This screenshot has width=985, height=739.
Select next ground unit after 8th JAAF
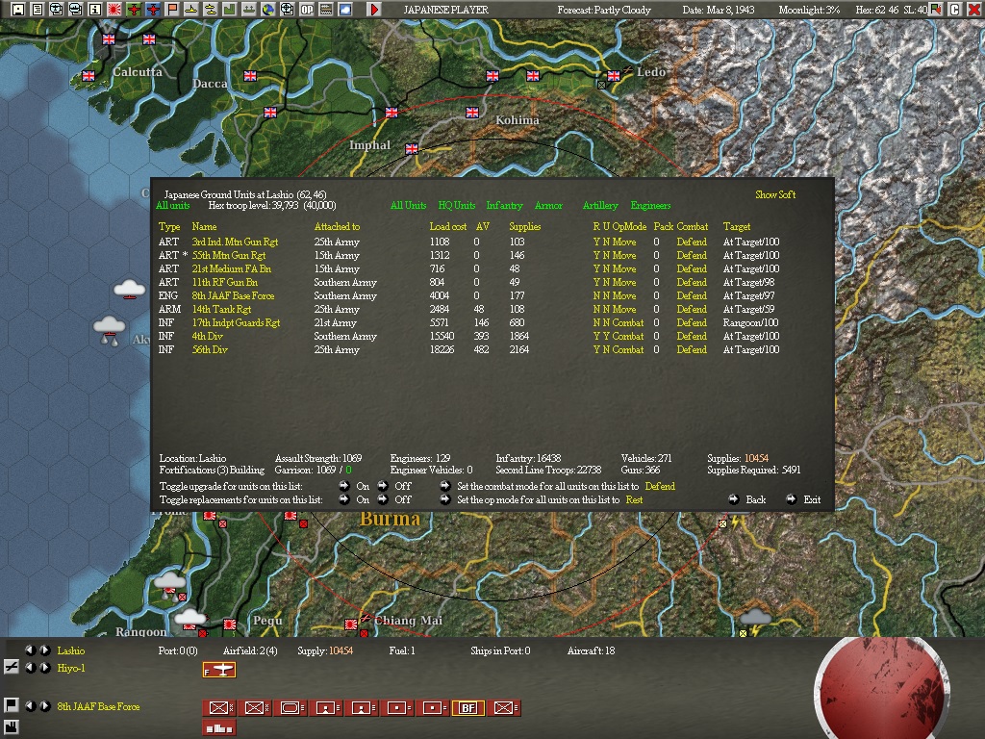tap(44, 706)
